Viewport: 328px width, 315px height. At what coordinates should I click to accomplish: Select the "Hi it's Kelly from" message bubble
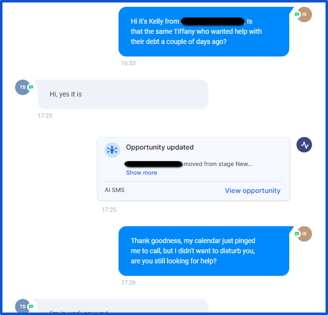(204, 31)
